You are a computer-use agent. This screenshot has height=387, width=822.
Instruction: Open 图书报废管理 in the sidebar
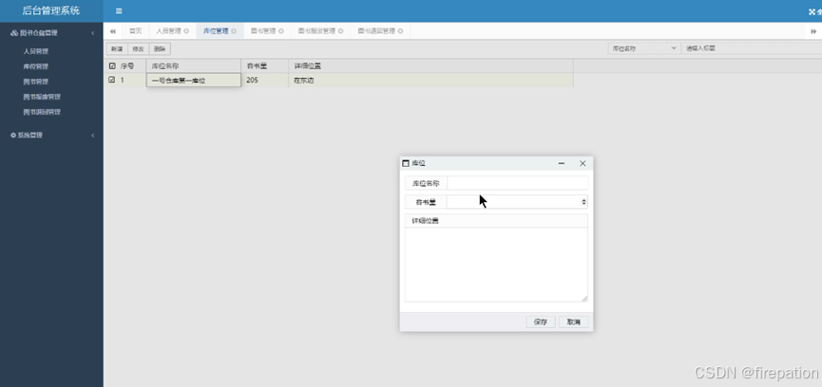pos(42,98)
